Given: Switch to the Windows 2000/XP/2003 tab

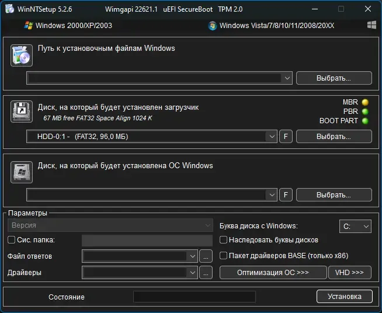Looking at the screenshot, I should click(x=68, y=25).
